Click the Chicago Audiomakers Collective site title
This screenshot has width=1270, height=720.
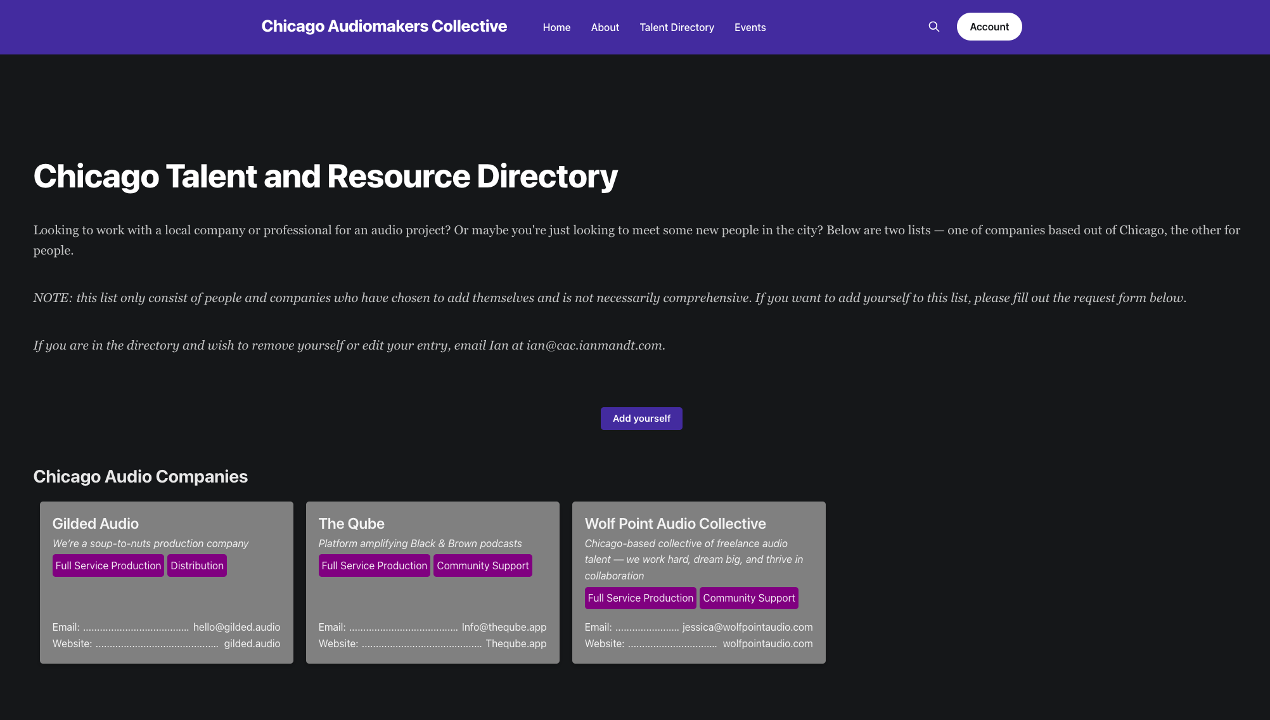tap(384, 26)
